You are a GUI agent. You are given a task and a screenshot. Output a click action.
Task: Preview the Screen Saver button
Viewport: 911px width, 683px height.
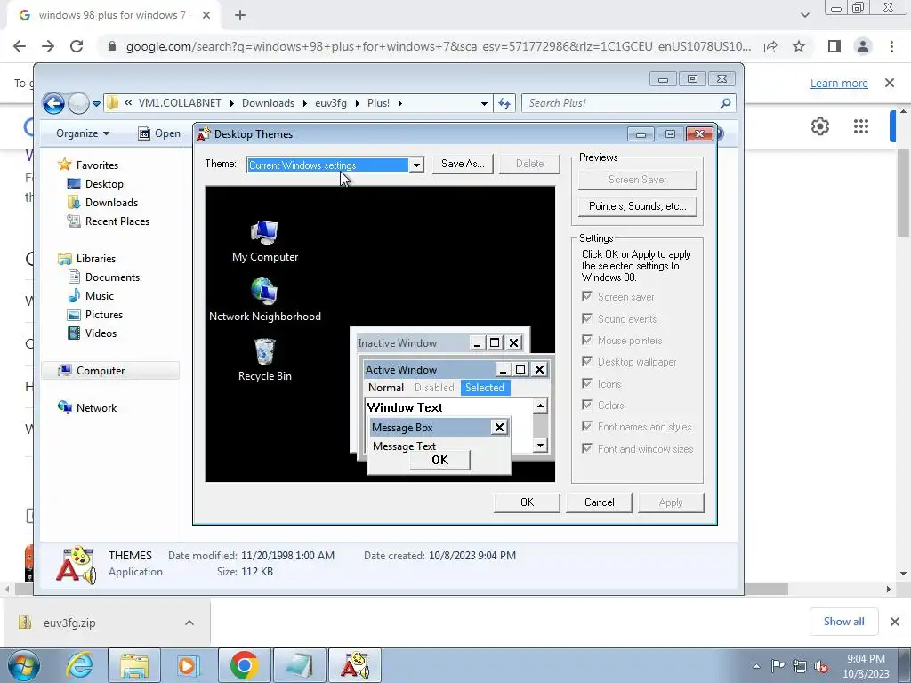coord(637,180)
